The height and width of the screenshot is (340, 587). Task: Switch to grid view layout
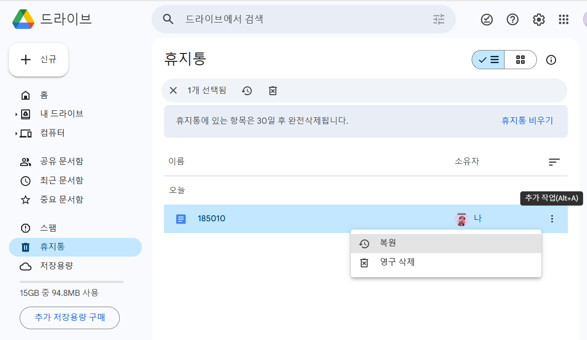[520, 59]
